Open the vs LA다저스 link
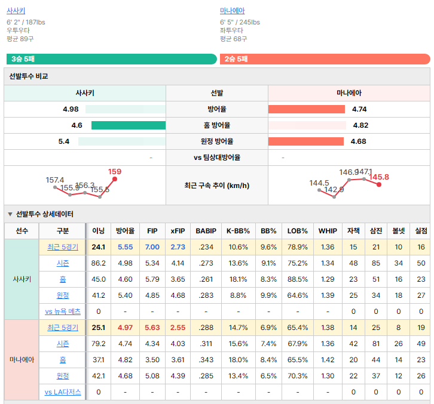Screen dimensions: 434x404 pos(63,392)
